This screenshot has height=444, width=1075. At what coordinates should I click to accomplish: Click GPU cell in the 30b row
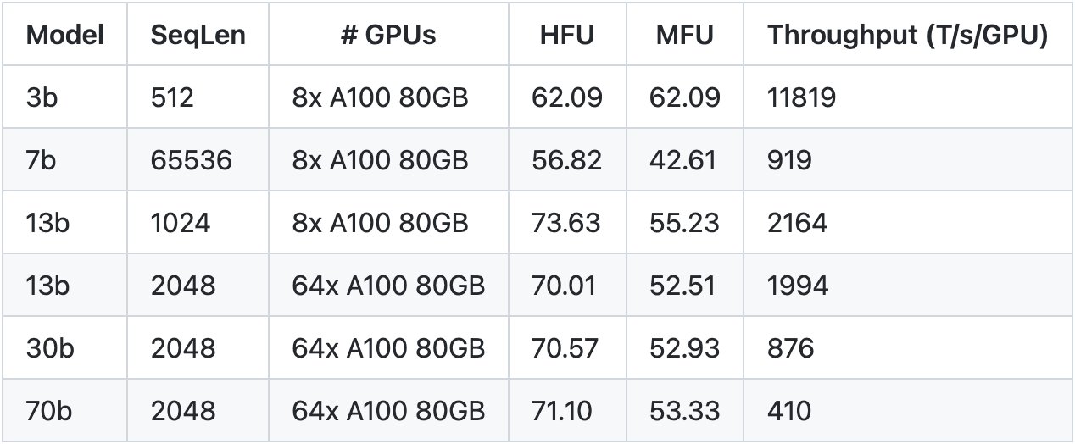pos(388,348)
